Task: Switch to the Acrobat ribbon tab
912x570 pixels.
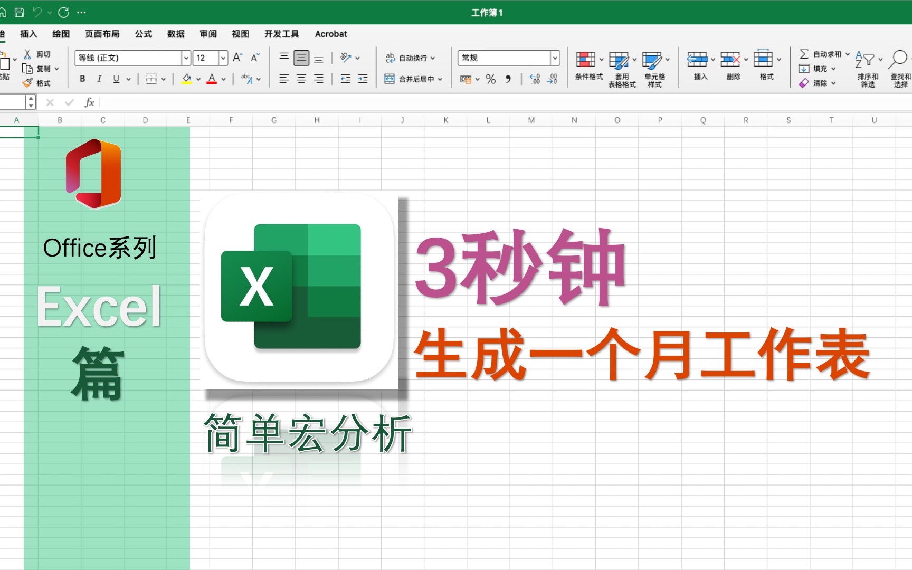Action: tap(330, 34)
